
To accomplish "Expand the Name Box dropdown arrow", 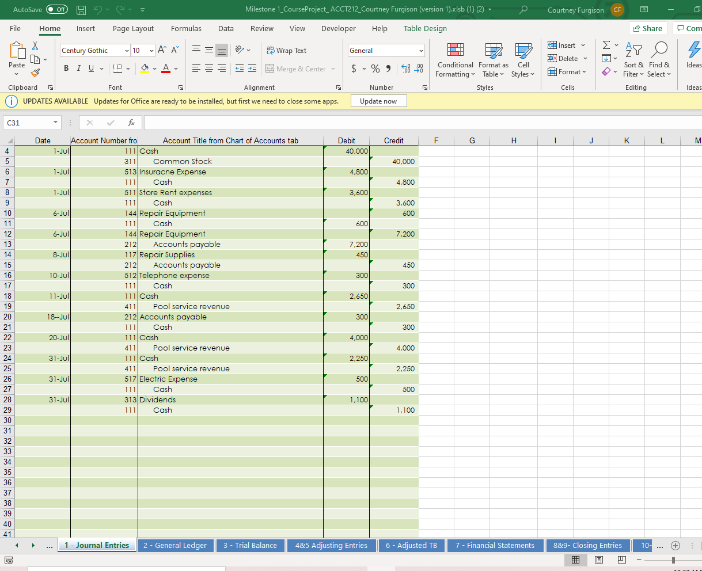I will point(55,123).
